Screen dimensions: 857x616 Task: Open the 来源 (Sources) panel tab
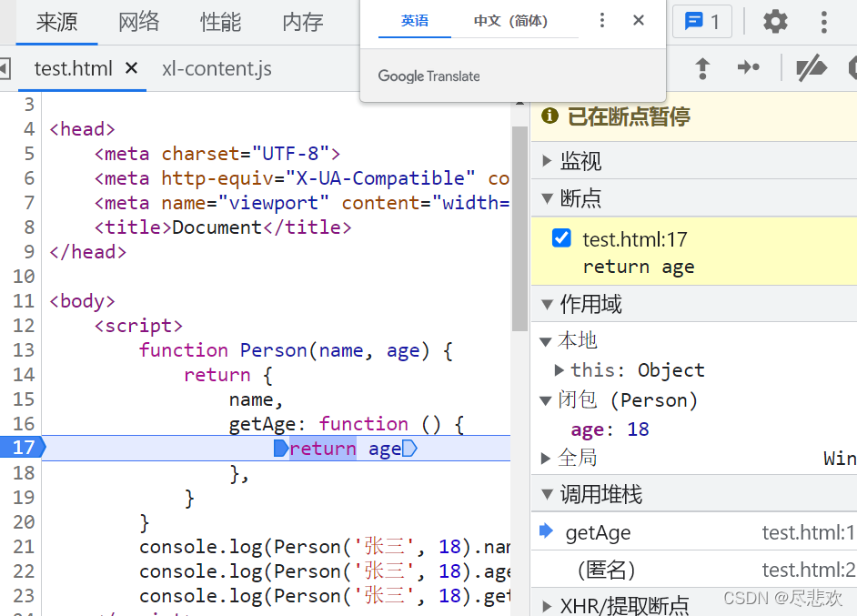56,23
